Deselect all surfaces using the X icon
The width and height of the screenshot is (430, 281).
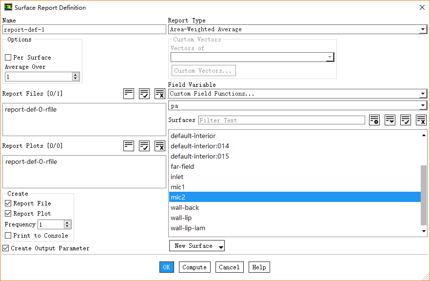421,120
